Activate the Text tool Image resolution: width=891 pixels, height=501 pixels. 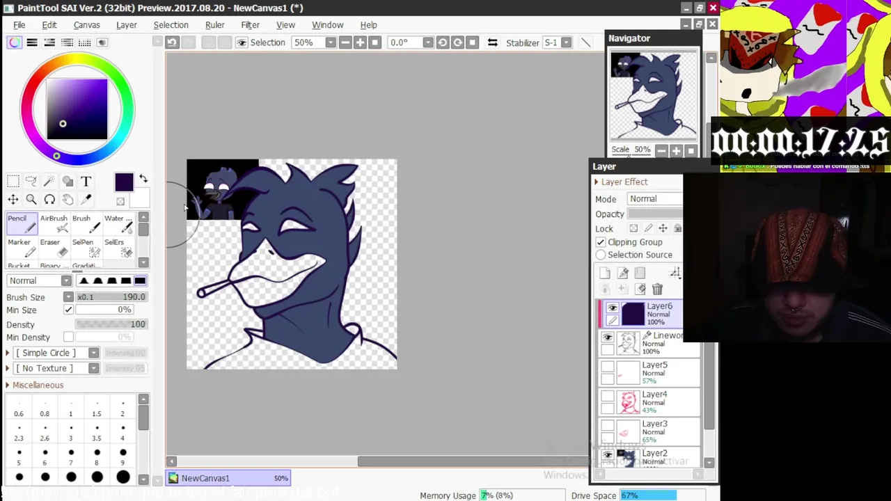(86, 182)
